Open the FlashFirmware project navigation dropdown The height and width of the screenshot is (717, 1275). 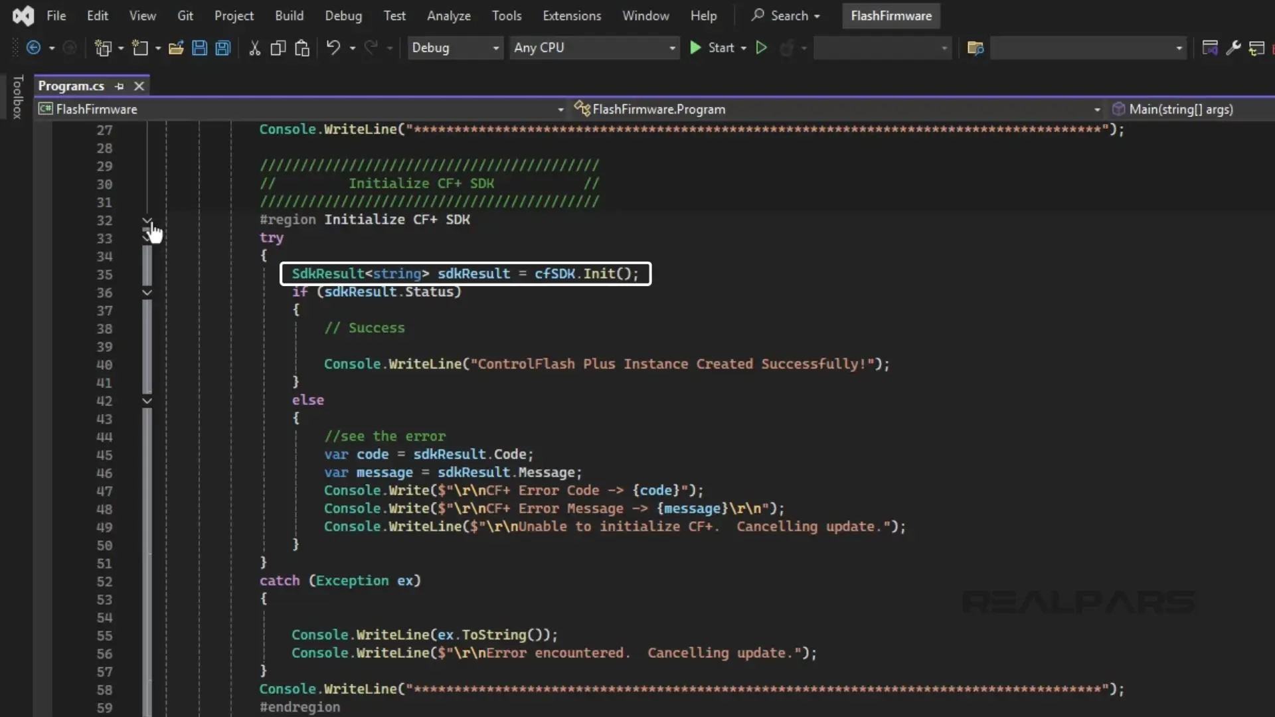tap(302, 109)
